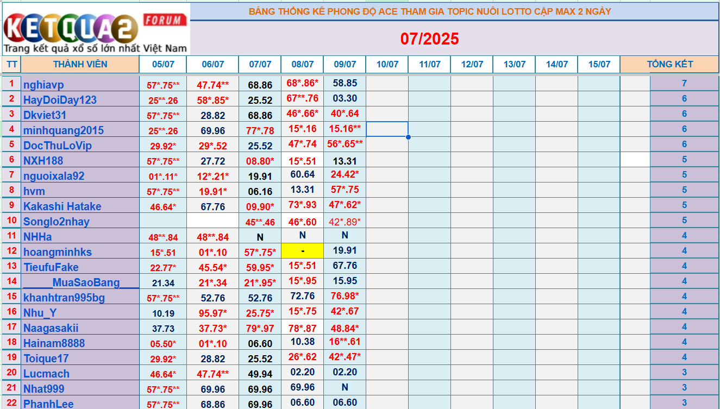This screenshot has width=720, height=409.
Task: Select member name PhanhLee
Action: click(x=48, y=404)
